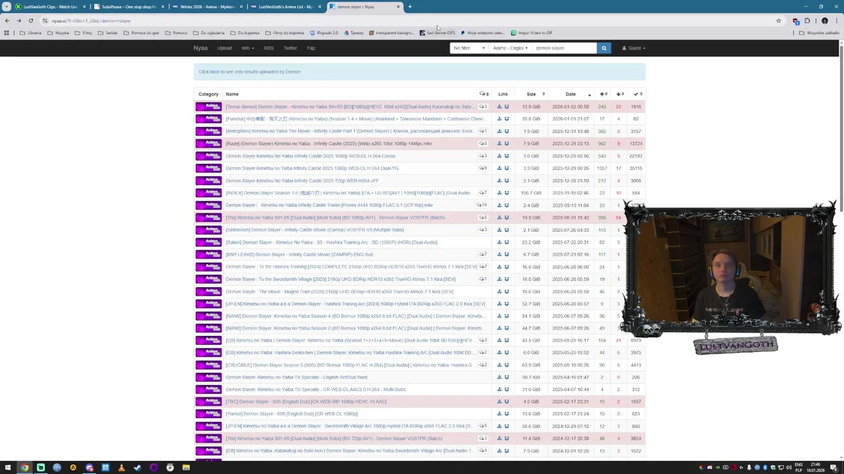This screenshot has width=844, height=474.
Task: Reload the page with browser refresh icon
Action: coord(30,20)
